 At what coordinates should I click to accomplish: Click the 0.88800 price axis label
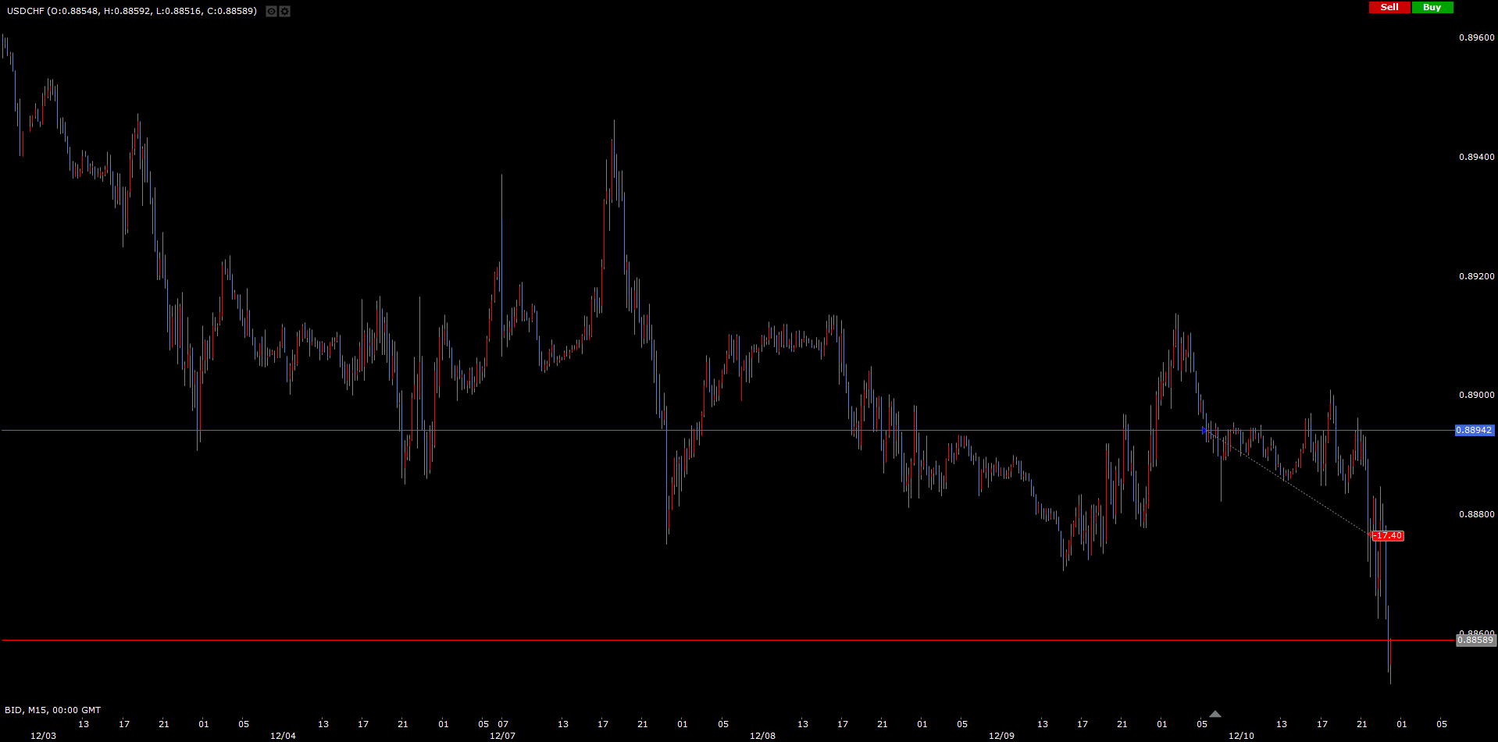[1476, 514]
